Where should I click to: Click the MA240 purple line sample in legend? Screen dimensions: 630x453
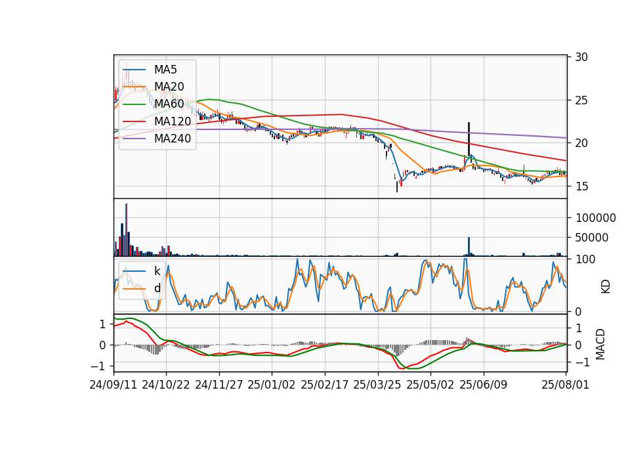134,139
